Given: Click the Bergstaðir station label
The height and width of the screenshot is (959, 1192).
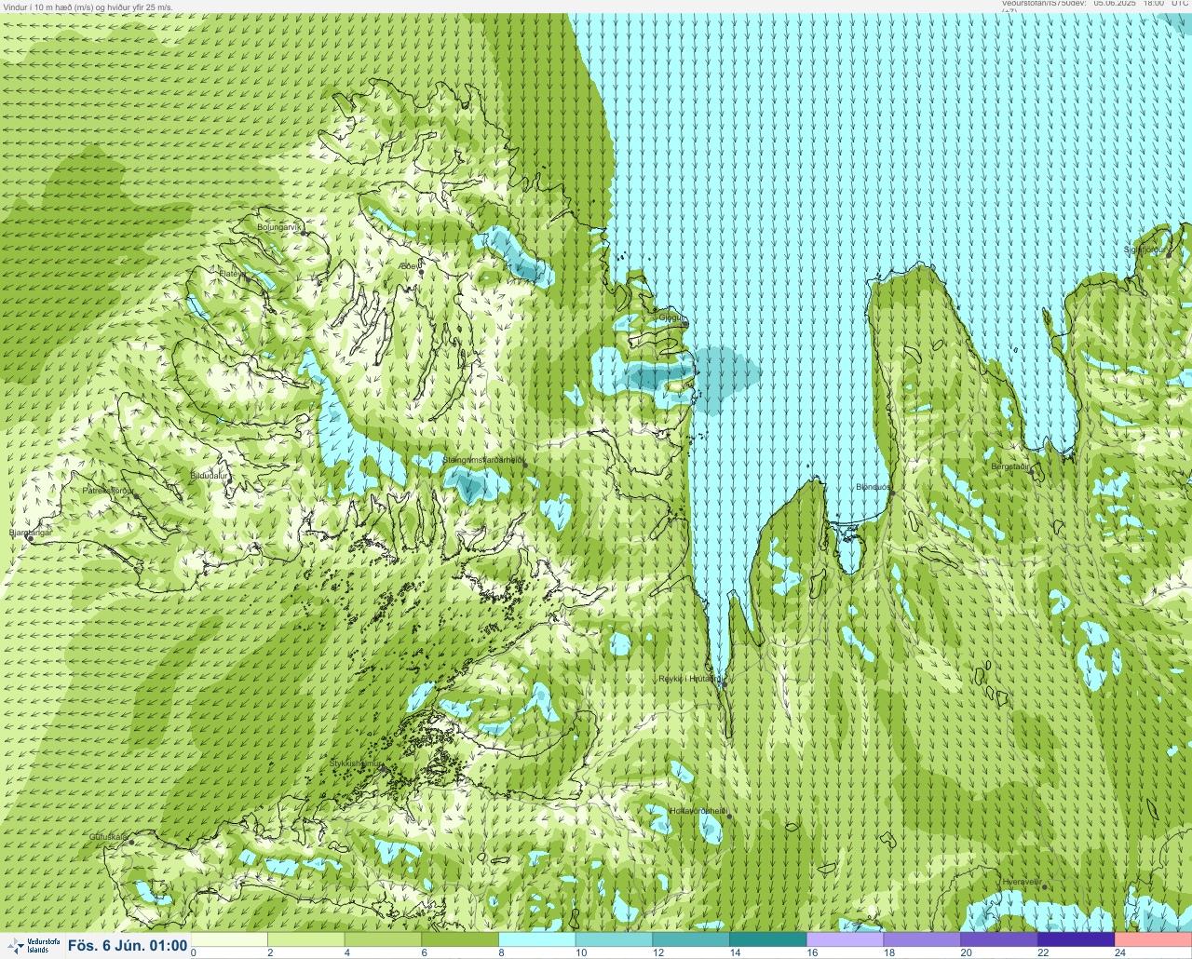Looking at the screenshot, I should pyautogui.click(x=1010, y=466).
